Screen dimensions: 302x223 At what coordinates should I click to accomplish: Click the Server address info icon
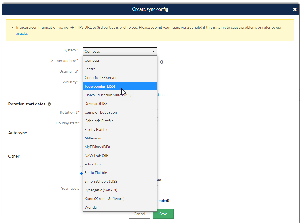(162, 62)
